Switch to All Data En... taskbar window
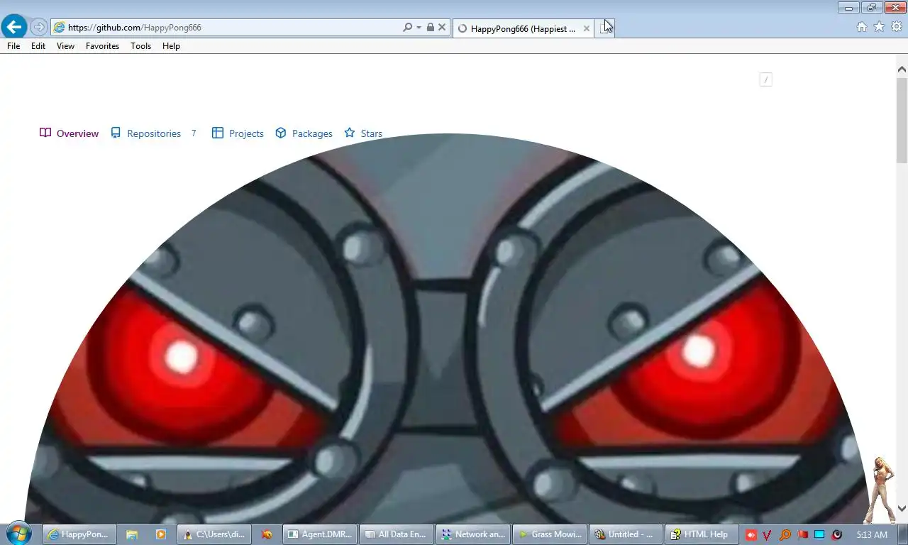Screen dimensions: 908x545 396,534
